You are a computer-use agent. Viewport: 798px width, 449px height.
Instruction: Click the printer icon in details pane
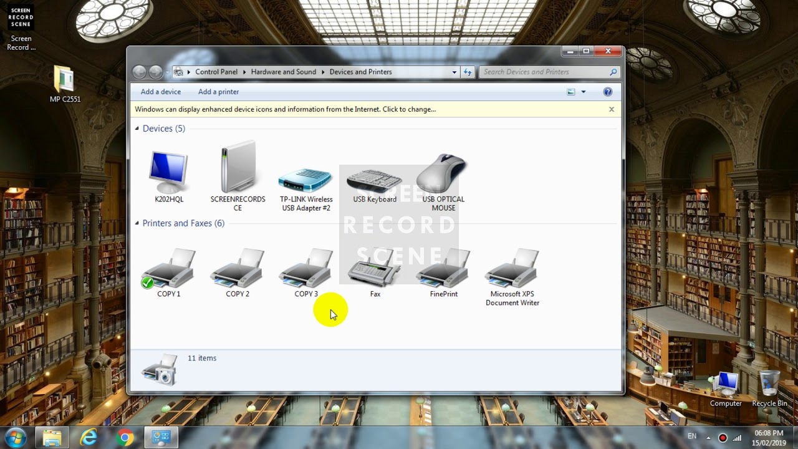[x=160, y=370]
